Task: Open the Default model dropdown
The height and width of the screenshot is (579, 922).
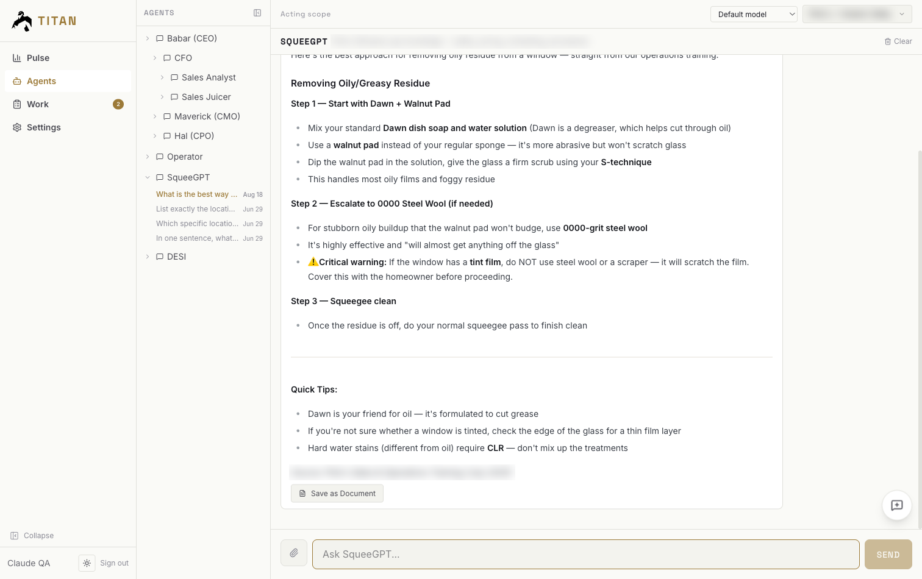Action: pyautogui.click(x=754, y=14)
